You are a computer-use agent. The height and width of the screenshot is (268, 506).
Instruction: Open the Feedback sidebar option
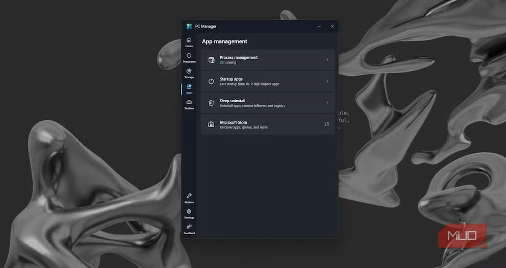pos(189,229)
